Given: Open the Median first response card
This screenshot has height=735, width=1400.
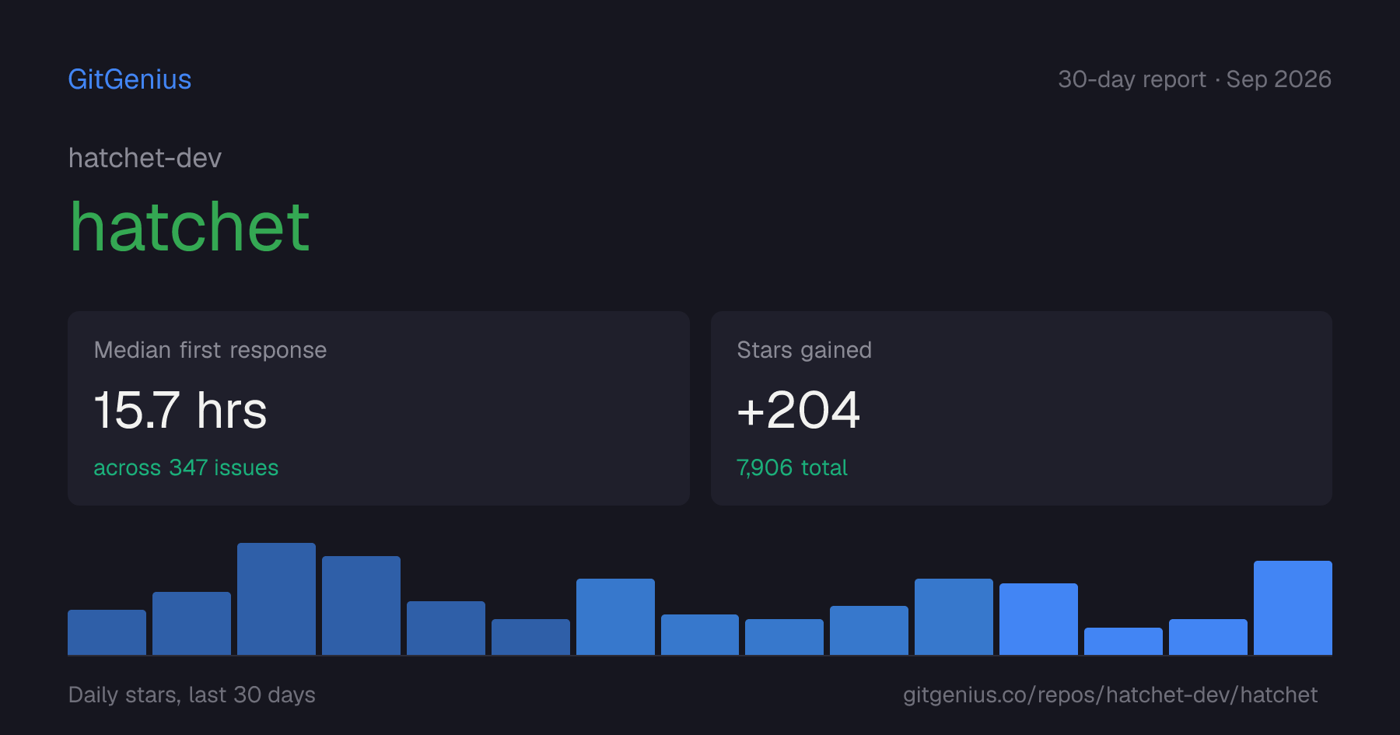Looking at the screenshot, I should click(x=379, y=408).
